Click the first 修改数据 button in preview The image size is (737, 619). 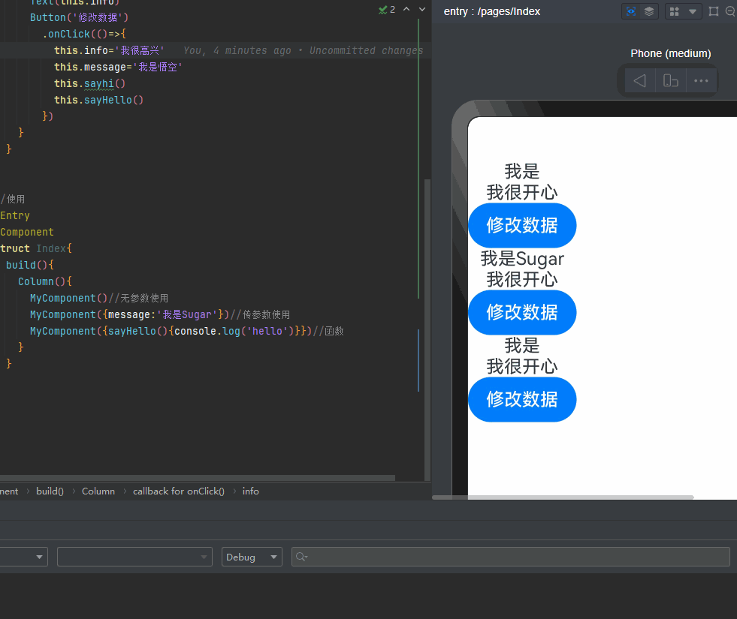tap(522, 225)
